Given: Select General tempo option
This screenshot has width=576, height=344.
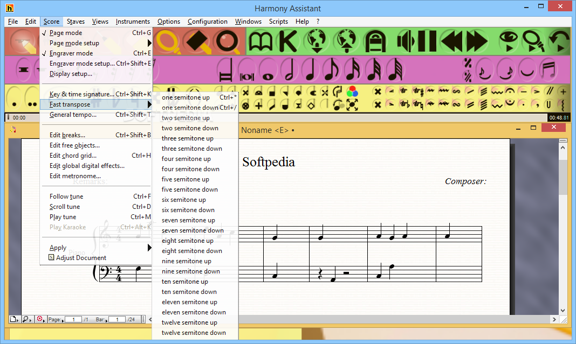Looking at the screenshot, I should [96, 115].
